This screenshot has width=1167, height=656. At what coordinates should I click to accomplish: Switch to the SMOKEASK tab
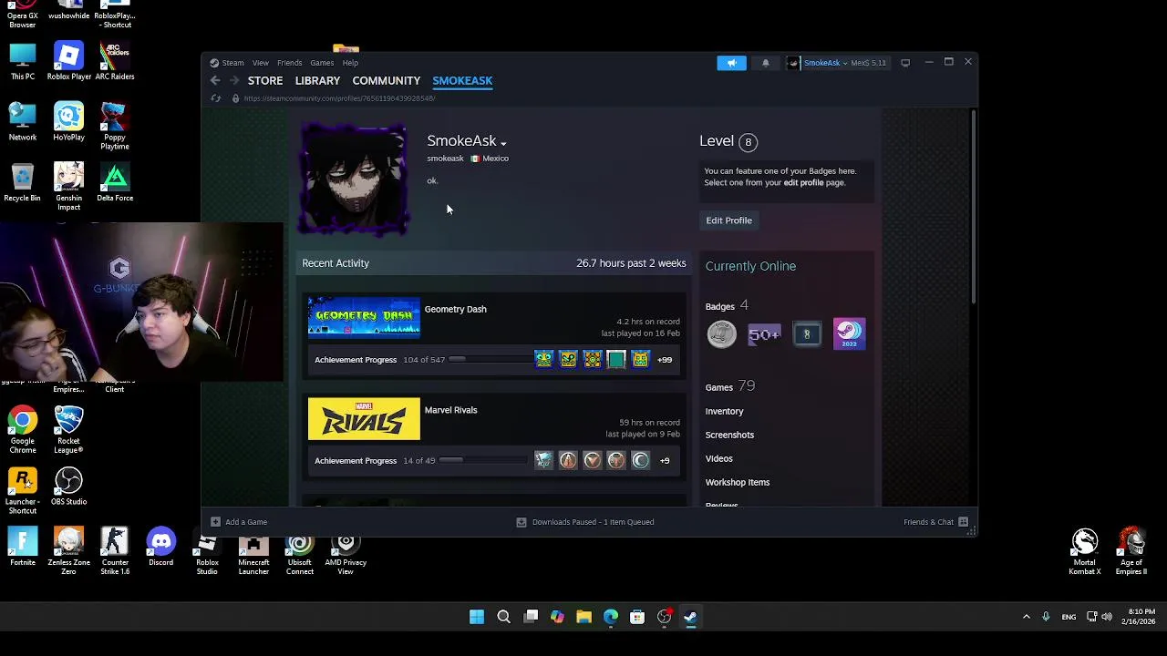pos(462,81)
